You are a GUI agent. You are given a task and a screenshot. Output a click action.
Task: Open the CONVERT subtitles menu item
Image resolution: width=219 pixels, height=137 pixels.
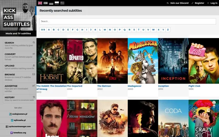point(20,57)
